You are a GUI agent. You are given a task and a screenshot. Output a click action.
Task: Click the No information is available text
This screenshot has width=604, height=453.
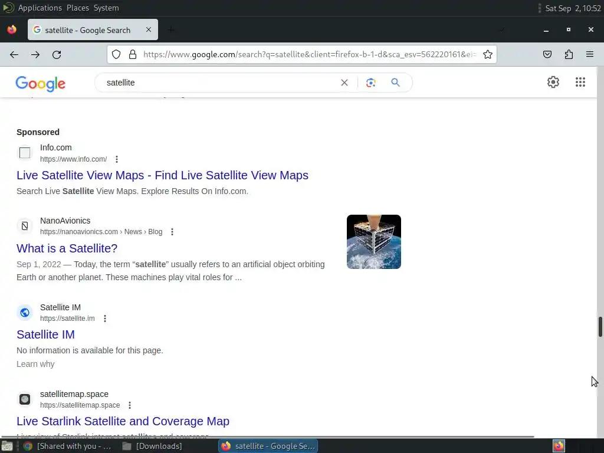click(90, 350)
